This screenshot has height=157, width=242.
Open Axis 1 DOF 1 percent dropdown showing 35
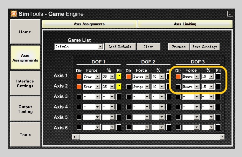108,76
